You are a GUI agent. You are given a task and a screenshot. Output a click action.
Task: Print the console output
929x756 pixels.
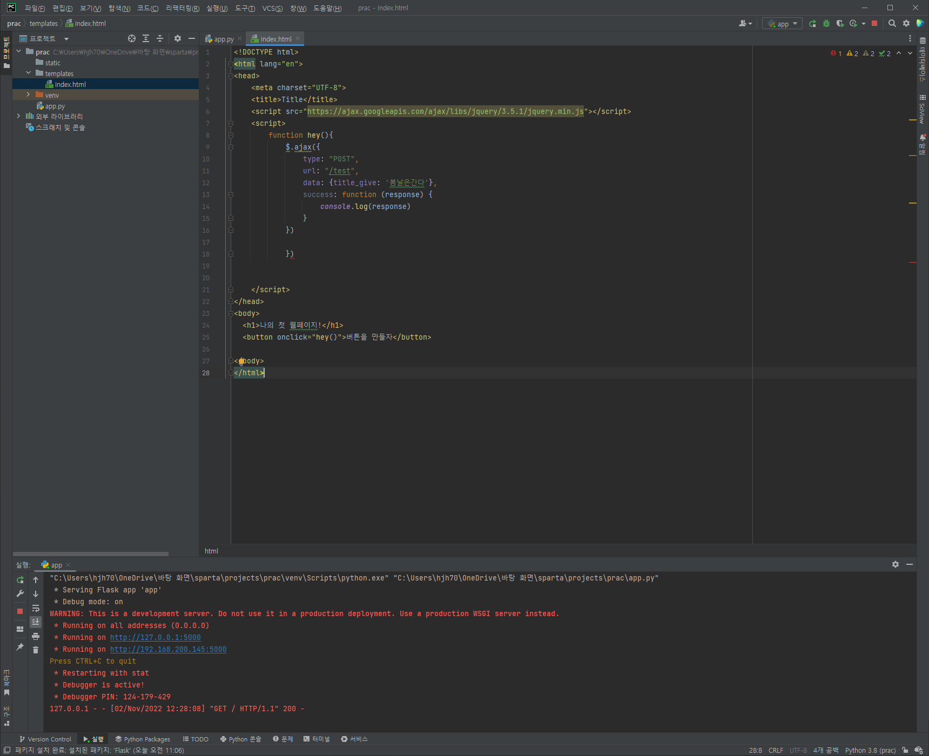[x=36, y=636]
